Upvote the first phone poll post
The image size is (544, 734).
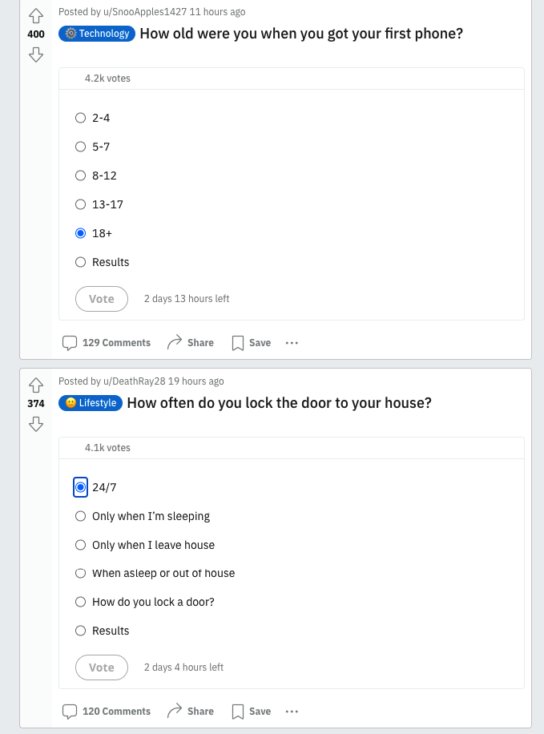(x=35, y=16)
